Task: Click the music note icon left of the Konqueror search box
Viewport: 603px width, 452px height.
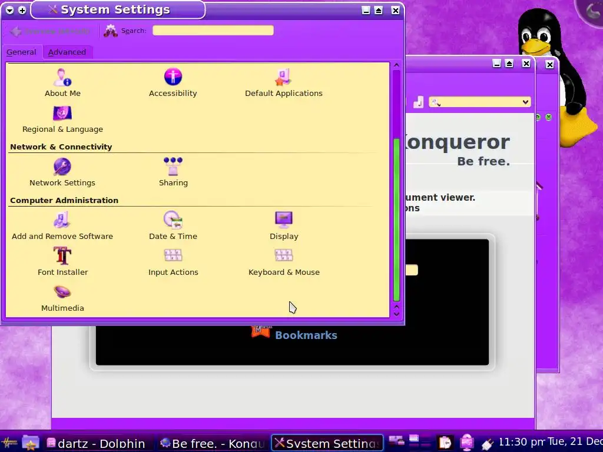Action: point(418,102)
